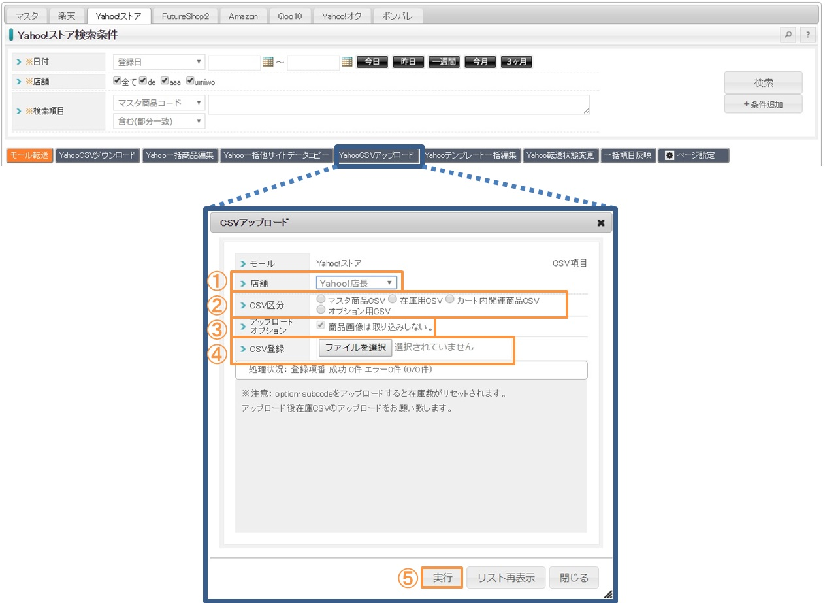The width and height of the screenshot is (825, 603).
Task: Choose the カート内関連商品CSV radio option
Action: [x=449, y=299]
